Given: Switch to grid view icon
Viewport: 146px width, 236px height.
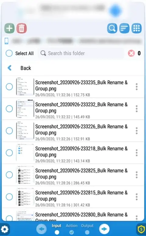Looking at the screenshot, I should [x=137, y=28].
